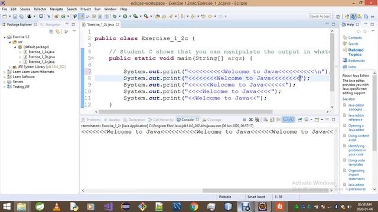
Task: Click the Open Task folder icon
Action: [x=164, y=16]
